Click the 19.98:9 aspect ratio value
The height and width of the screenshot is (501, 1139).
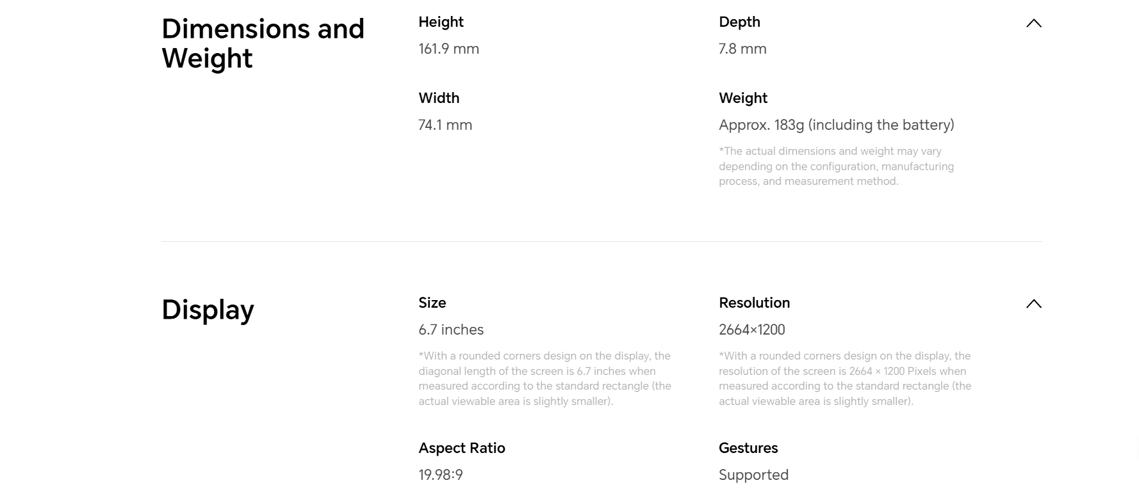click(441, 475)
